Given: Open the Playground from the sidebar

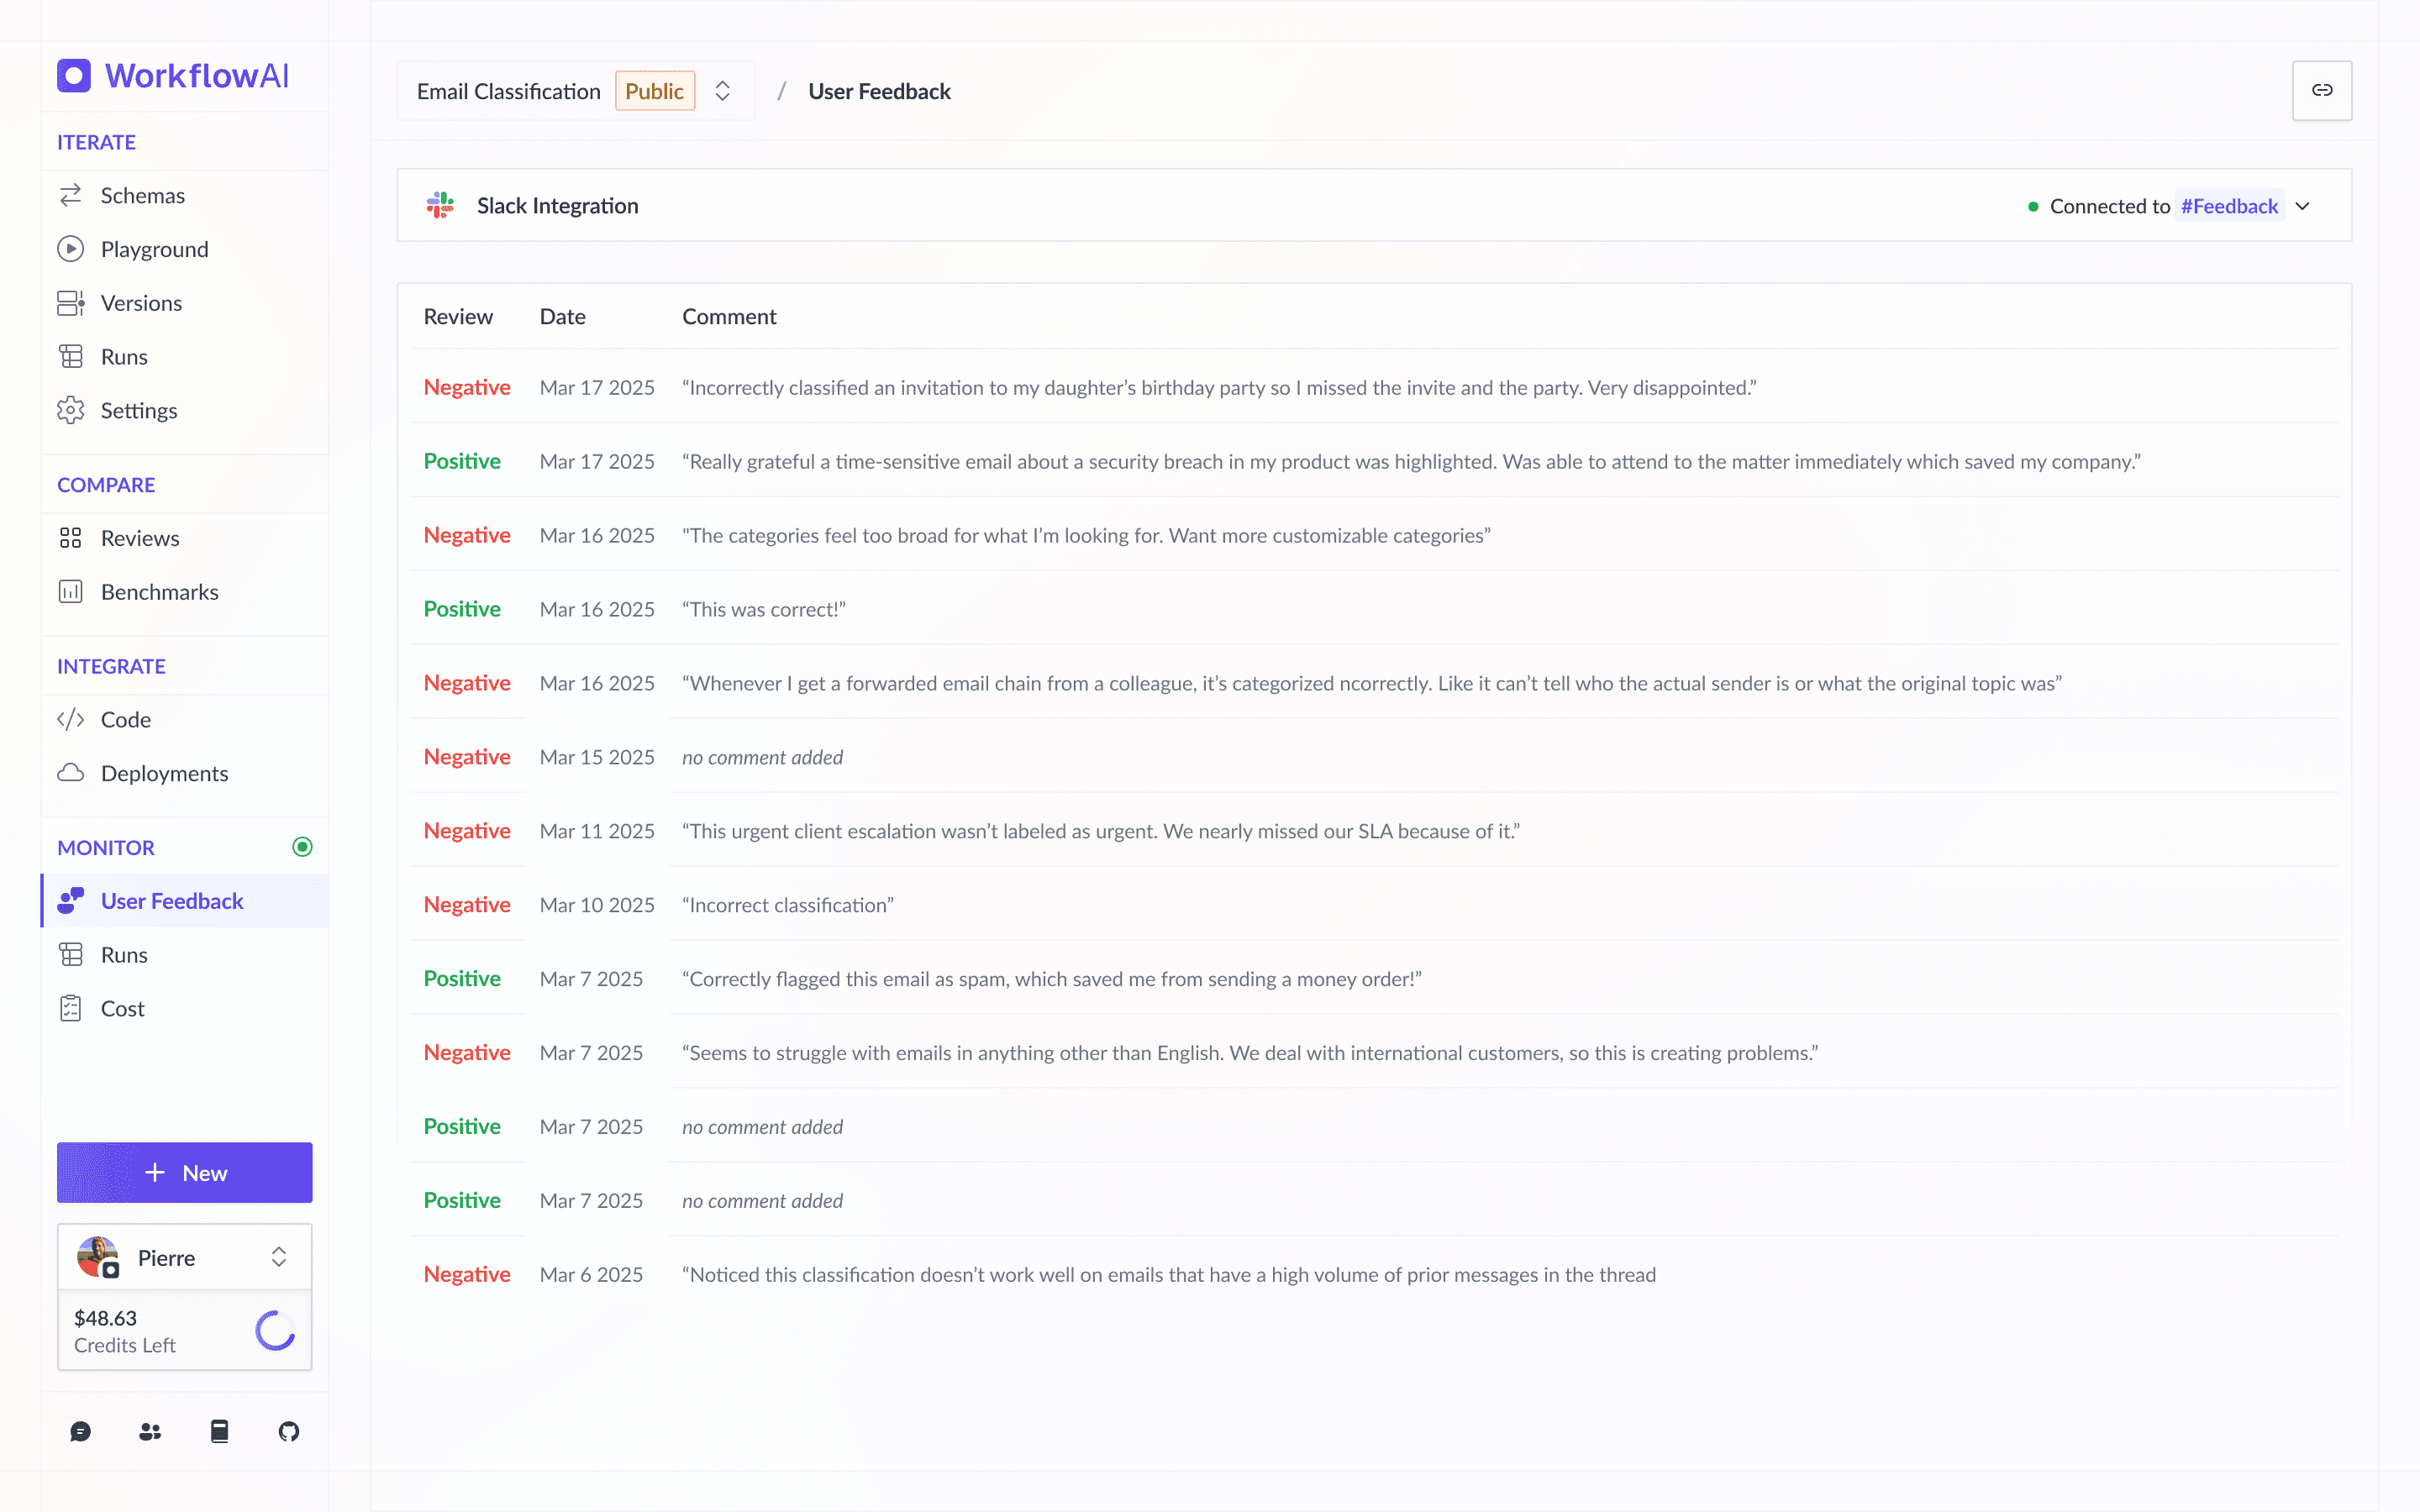Looking at the screenshot, I should tap(154, 249).
